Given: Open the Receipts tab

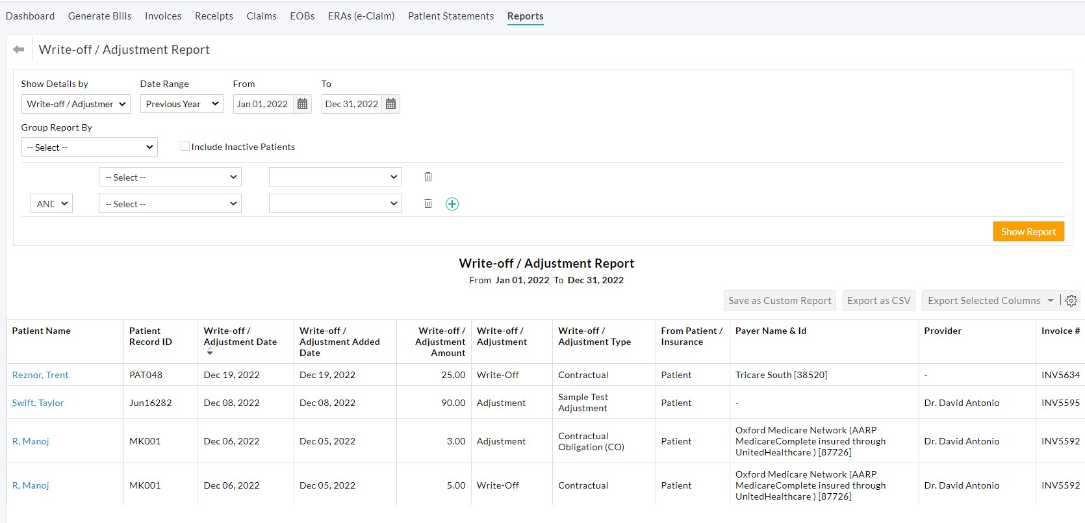Looking at the screenshot, I should point(214,16).
